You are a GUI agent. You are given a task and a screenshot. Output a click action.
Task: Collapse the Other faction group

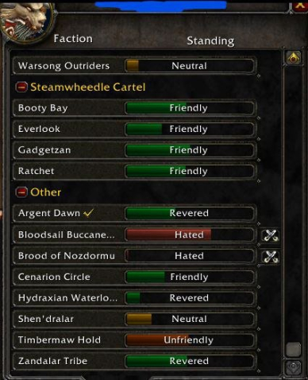pos(21,192)
